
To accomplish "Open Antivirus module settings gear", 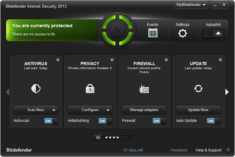I will [x=58, y=60].
